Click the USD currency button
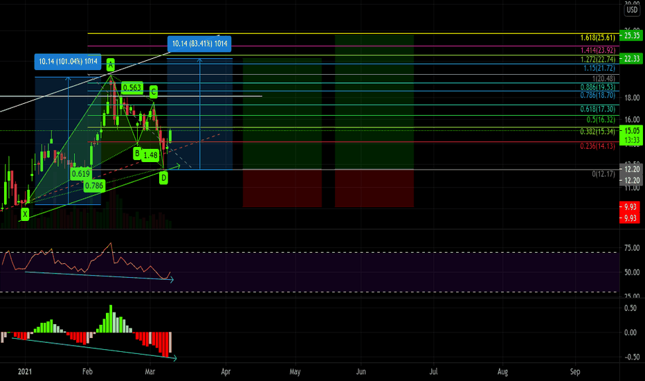The width and height of the screenshot is (645, 381). 632,10
